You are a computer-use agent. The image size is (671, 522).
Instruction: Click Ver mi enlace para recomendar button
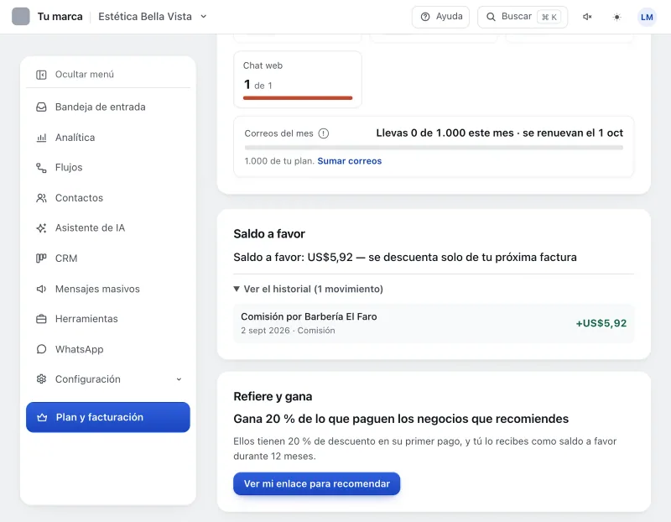pyautogui.click(x=317, y=483)
